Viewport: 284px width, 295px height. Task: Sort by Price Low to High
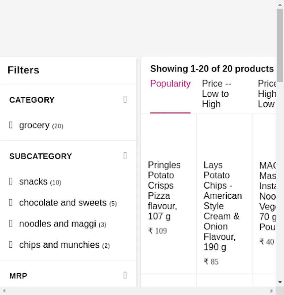(x=215, y=94)
